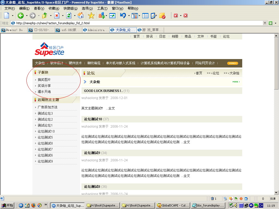
Task: Open the 搞笑图片 sub-forum
Action: 44,80
